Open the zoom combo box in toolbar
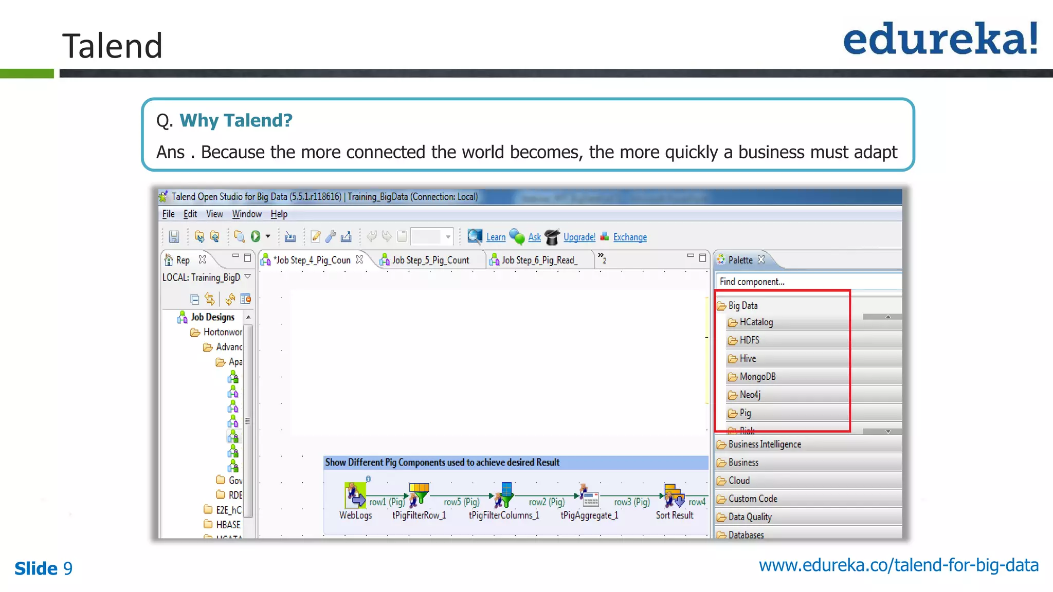 pyautogui.click(x=432, y=236)
